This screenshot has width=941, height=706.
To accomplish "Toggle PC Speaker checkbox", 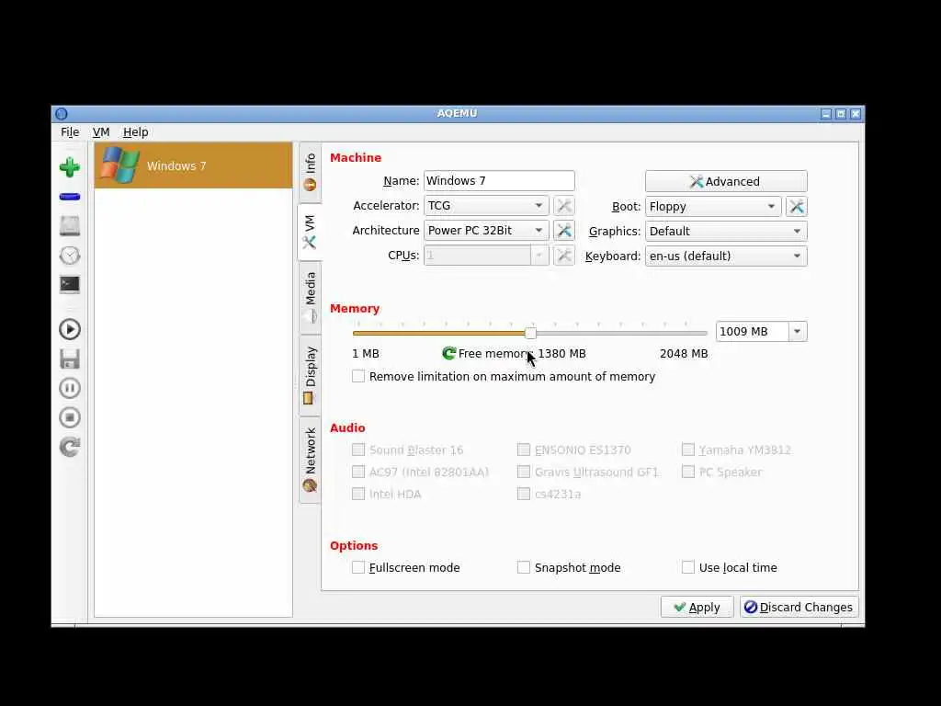I will [x=688, y=472].
